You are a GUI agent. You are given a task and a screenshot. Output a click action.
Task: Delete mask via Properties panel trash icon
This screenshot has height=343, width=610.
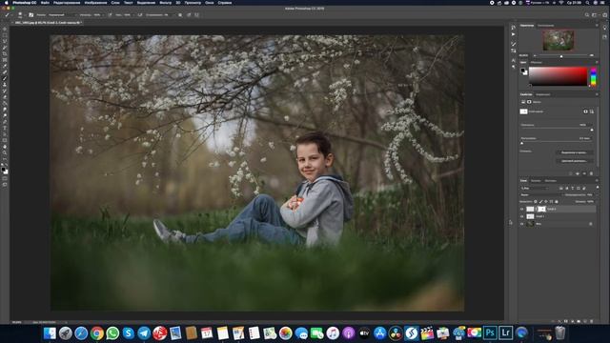pyautogui.click(x=591, y=173)
